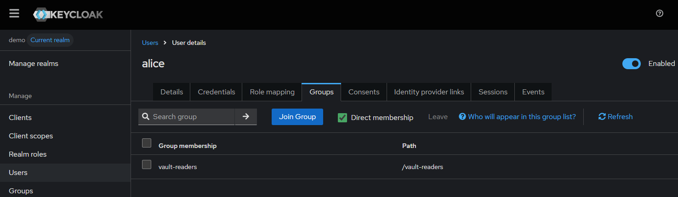The image size is (678, 197).
Task: Switch to the Credentials tab
Action: coord(216,92)
